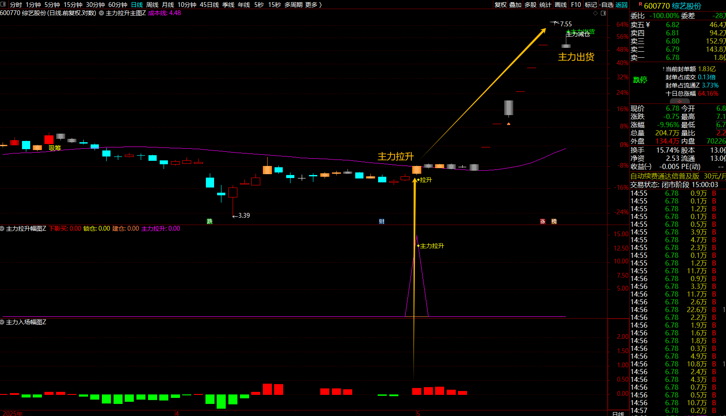726x416 pixels.
Task: Open the 多股 multi-stock view
Action: pyautogui.click(x=530, y=5)
